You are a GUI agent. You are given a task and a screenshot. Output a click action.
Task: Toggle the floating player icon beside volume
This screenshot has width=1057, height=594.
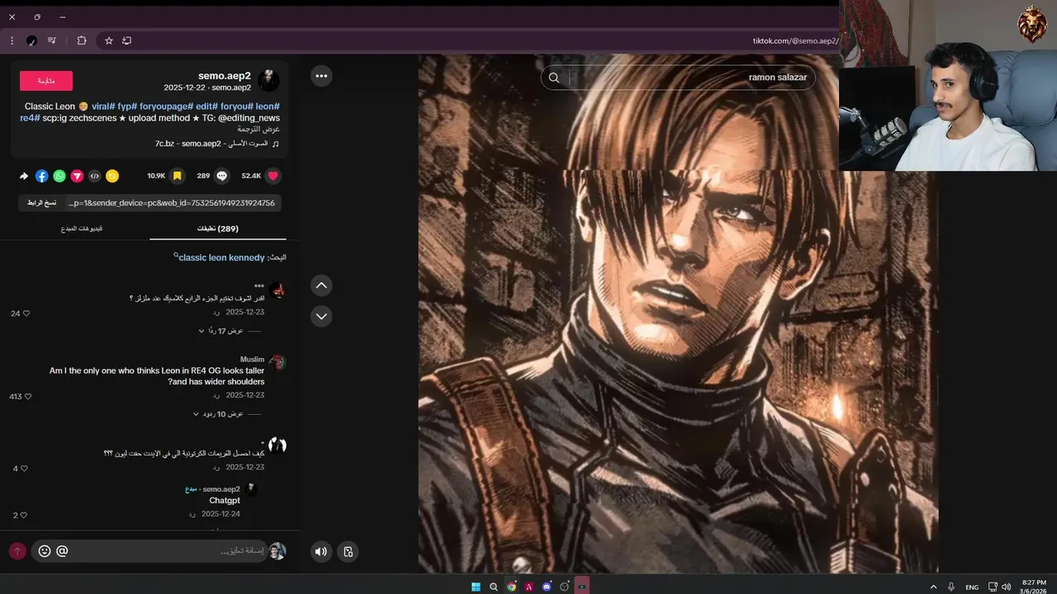348,552
